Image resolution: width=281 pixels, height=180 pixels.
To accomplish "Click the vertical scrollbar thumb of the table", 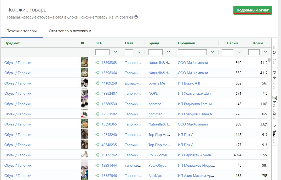I will tap(269, 60).
